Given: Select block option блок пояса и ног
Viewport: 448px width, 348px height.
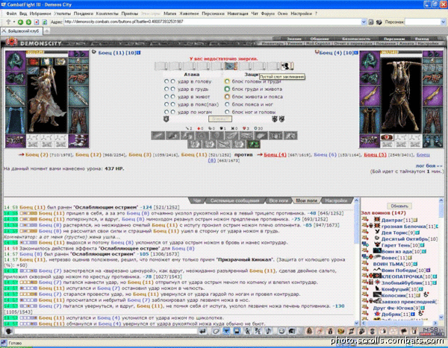Looking at the screenshot, I should coord(227,104).
